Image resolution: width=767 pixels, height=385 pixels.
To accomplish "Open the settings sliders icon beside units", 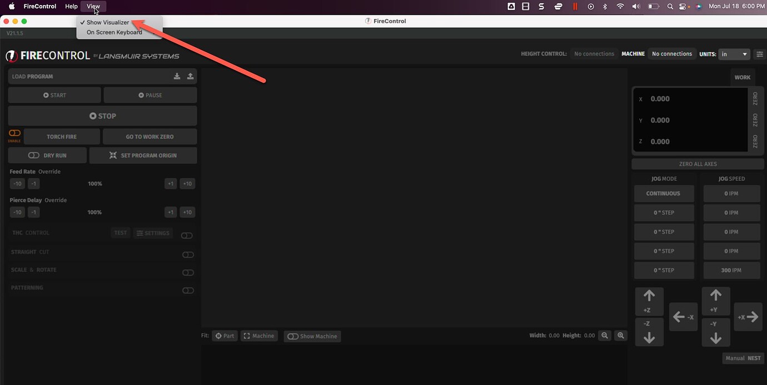I will [760, 54].
